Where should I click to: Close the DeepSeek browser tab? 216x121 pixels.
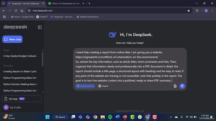tap(43, 4)
